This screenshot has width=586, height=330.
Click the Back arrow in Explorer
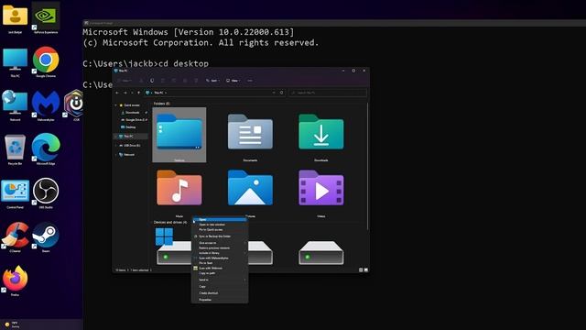(117, 93)
